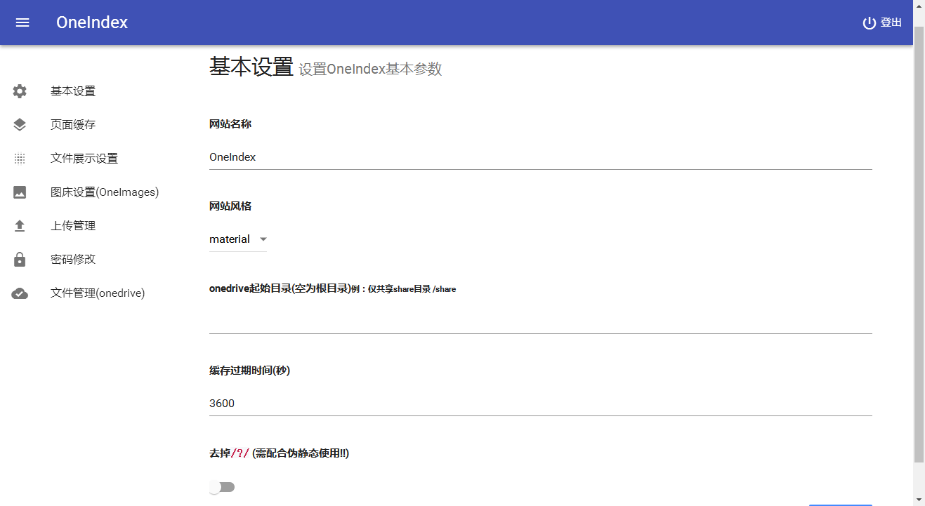
Task: Click the gear icon for 基本设置
Action: click(20, 91)
